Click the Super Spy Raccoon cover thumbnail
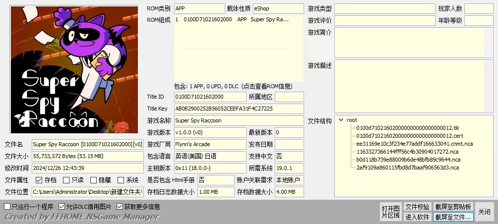The image size is (498, 224). coord(74,70)
